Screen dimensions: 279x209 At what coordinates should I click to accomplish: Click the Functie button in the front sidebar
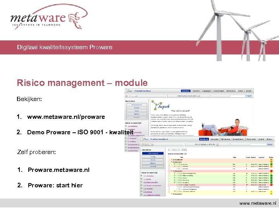(153, 157)
